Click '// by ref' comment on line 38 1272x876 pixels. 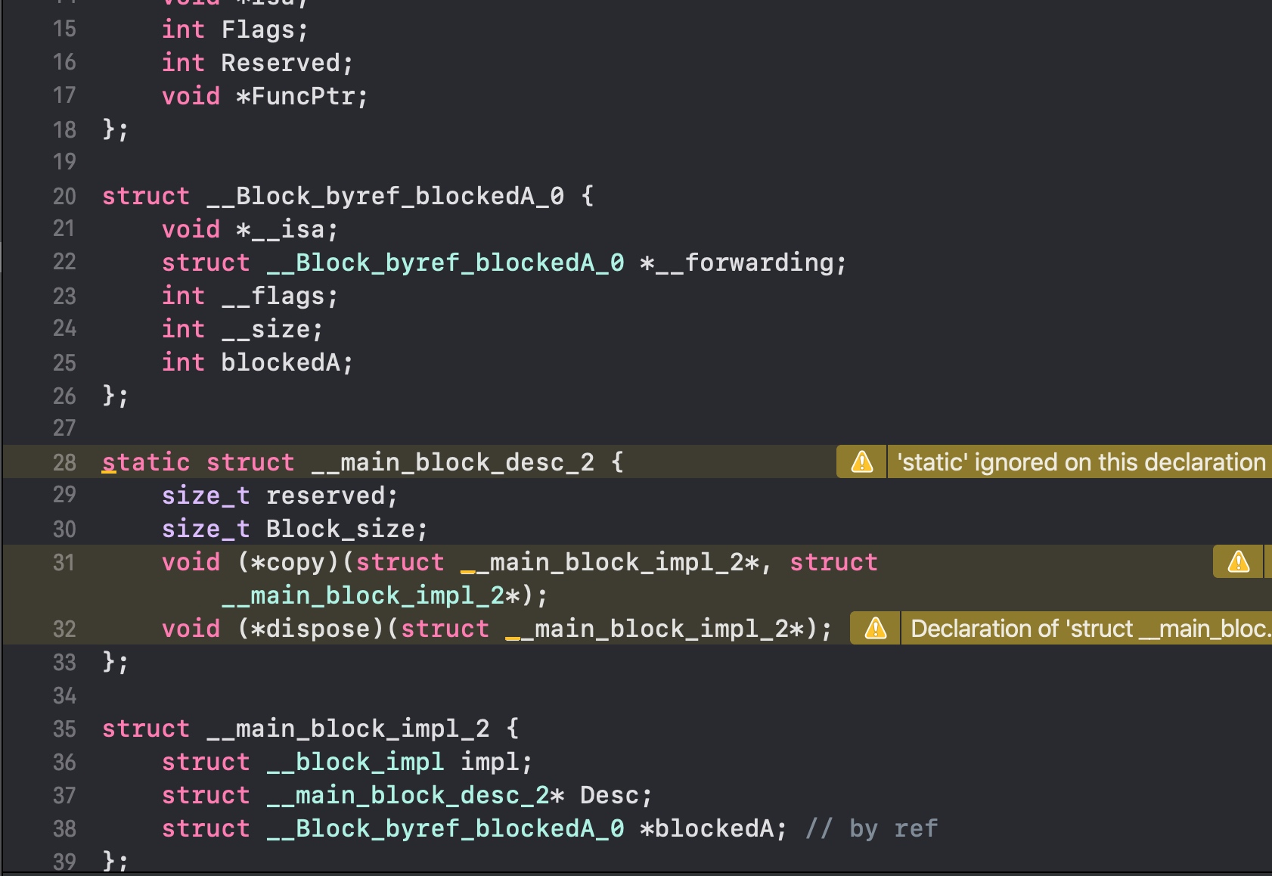coord(871,828)
